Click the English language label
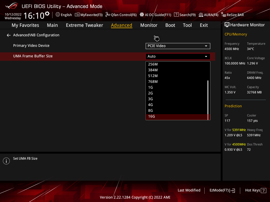270x202 pixels. pyautogui.click(x=66, y=15)
